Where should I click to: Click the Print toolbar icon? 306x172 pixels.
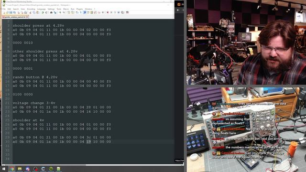pos(25,12)
